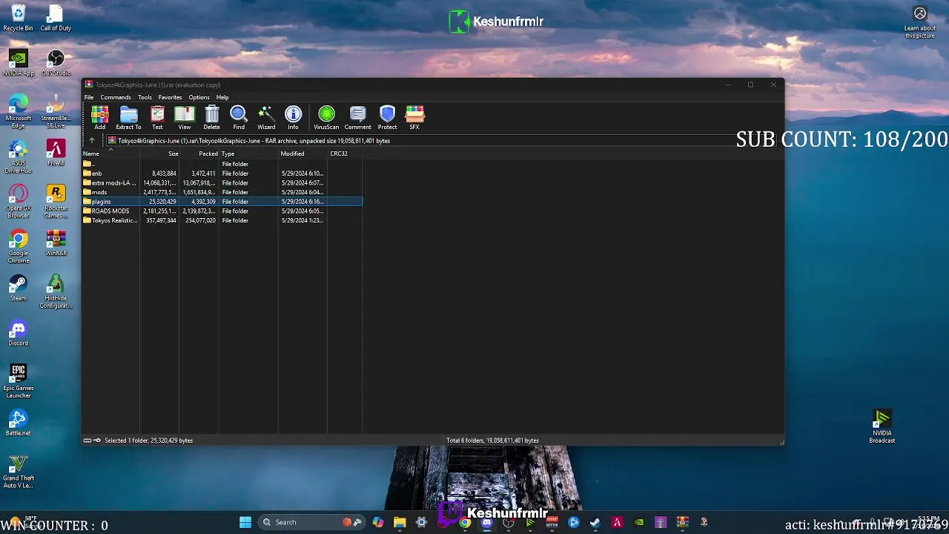Sort by the CRC32 column header
949x534 pixels.
345,154
